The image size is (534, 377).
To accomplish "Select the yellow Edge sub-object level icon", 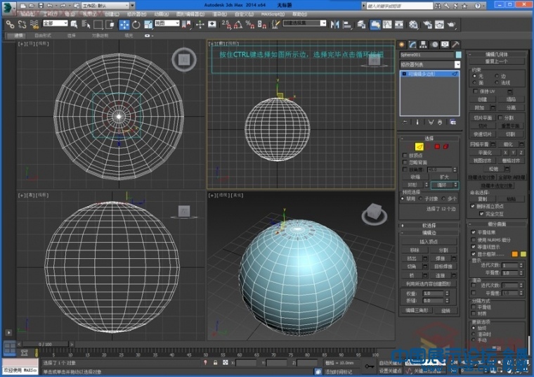I will (419, 146).
